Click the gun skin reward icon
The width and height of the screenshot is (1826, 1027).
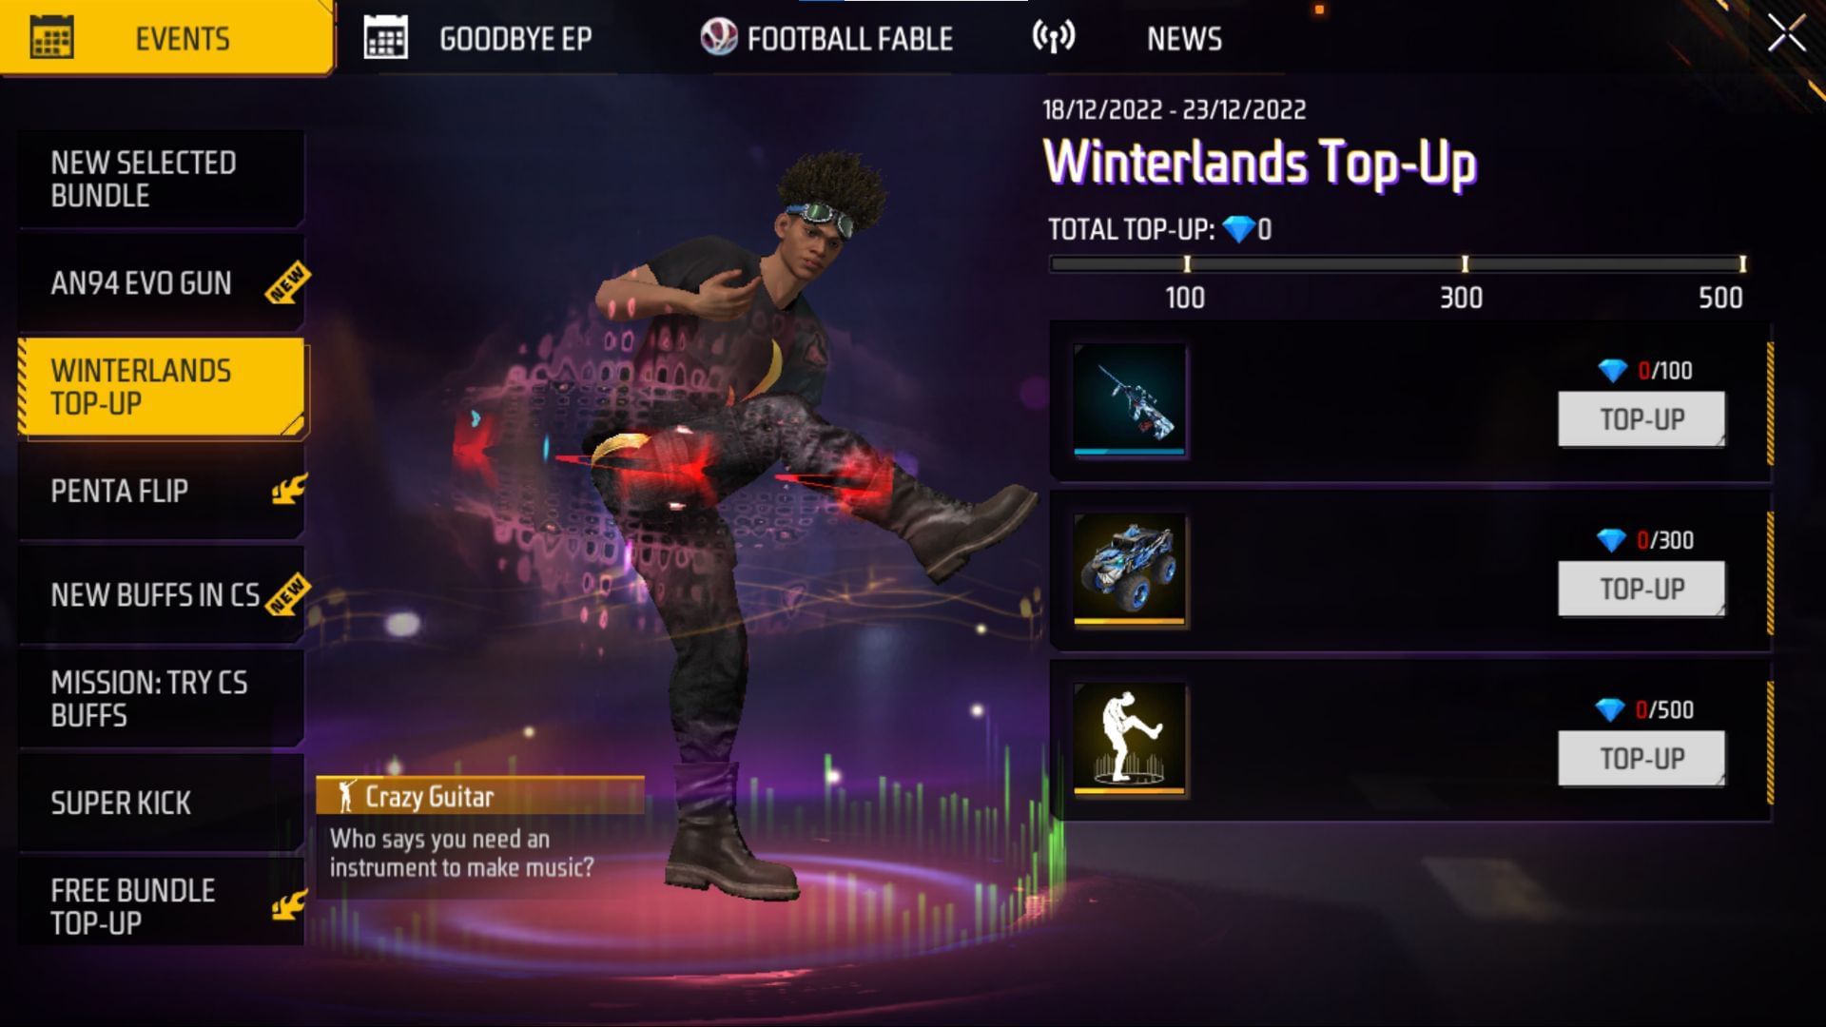(1130, 399)
